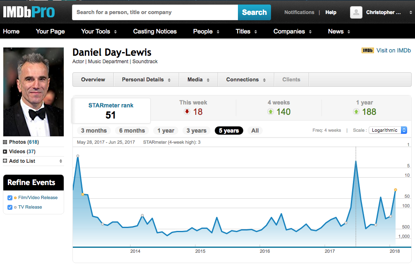
Task: Open the Titles dropdown menu
Action: (x=246, y=31)
